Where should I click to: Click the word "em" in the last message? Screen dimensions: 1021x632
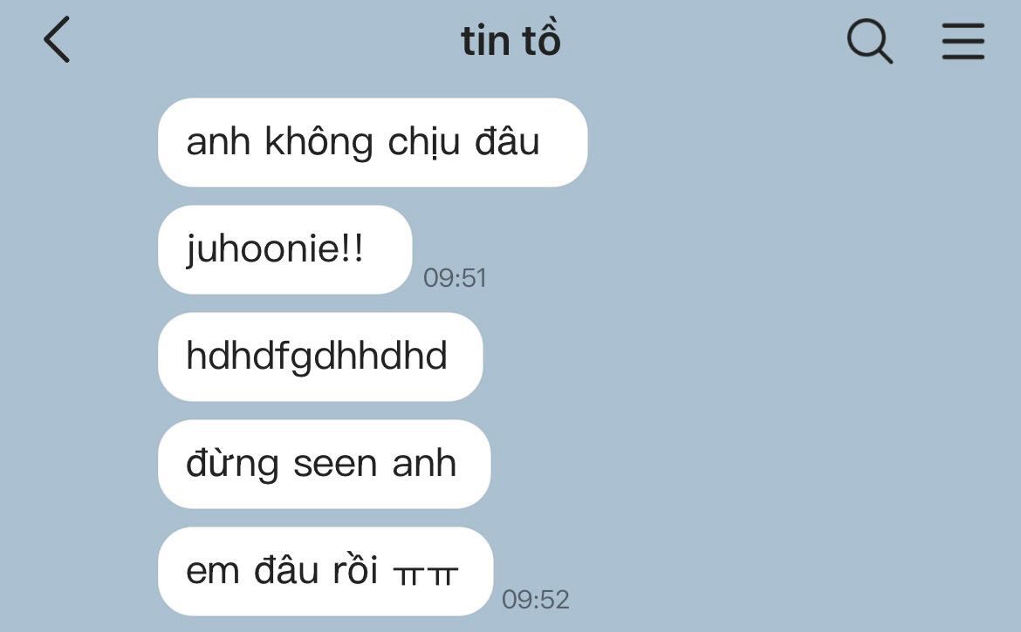pyautogui.click(x=212, y=572)
